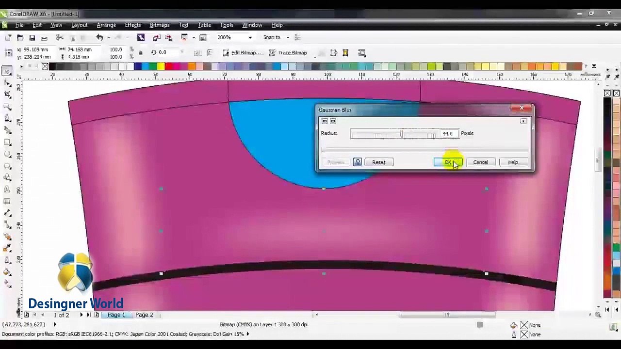The image size is (621, 349).
Task: Click the disabled Preview button
Action: tap(336, 162)
